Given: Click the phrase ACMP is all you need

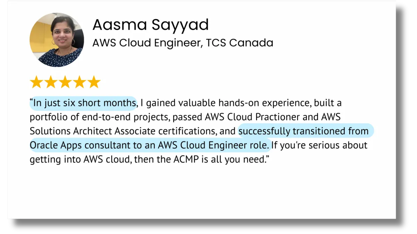Looking at the screenshot, I should point(218,159).
